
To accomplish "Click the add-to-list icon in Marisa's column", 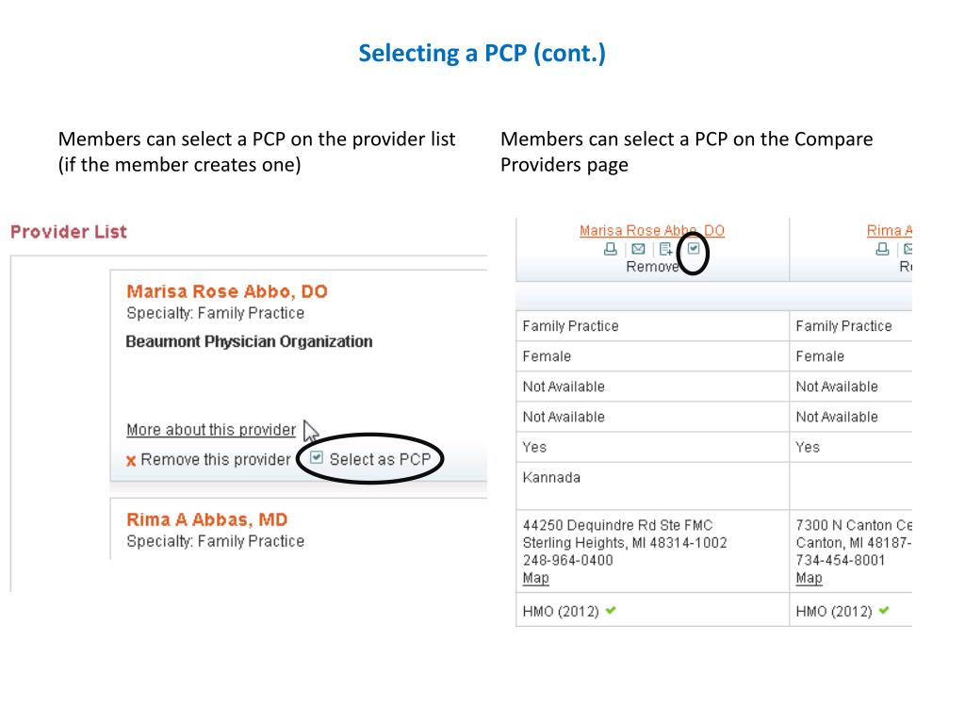I will (x=666, y=249).
